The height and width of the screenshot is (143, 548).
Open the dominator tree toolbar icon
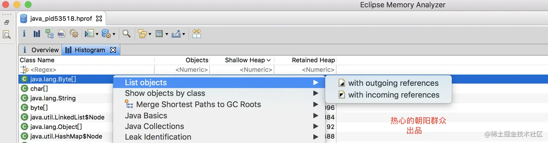(x=49, y=34)
